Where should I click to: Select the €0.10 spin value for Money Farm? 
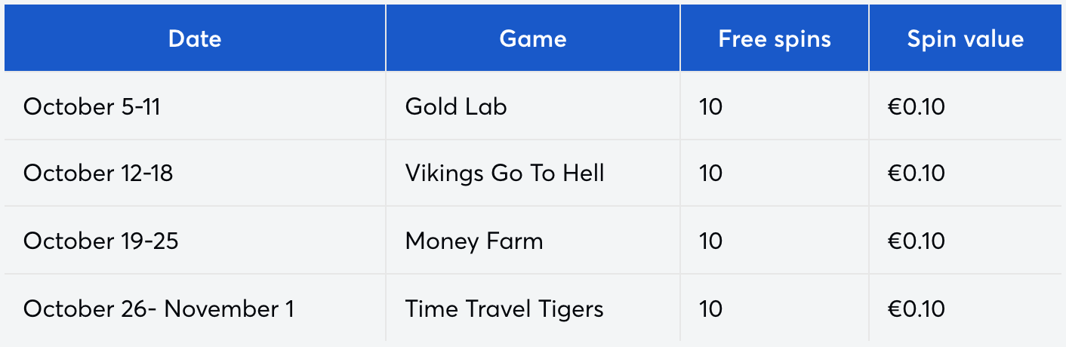(x=917, y=241)
